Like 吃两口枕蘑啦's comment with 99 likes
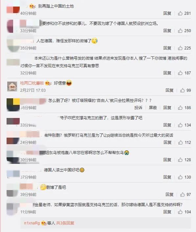 click(182, 90)
